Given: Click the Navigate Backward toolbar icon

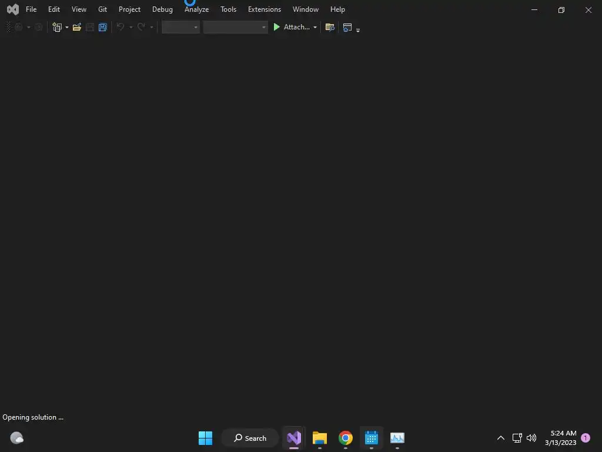Looking at the screenshot, I should (19, 27).
